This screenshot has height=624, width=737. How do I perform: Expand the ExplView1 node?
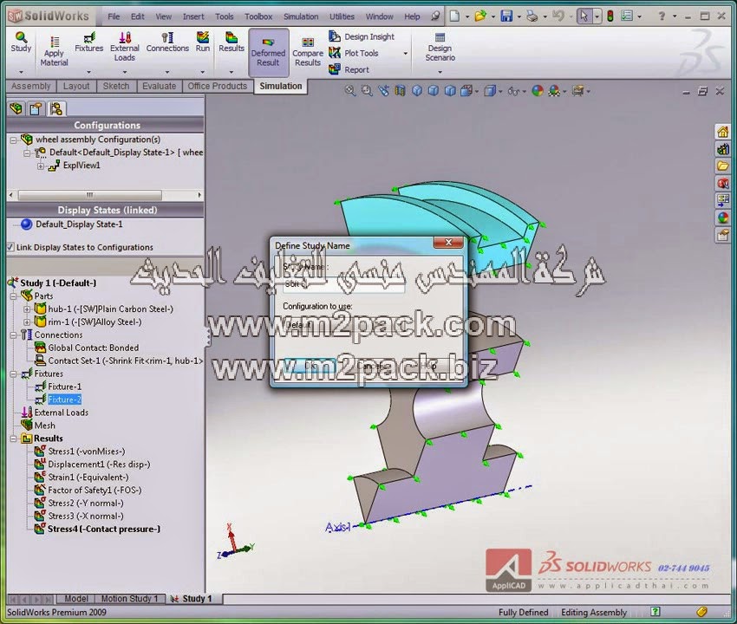point(41,166)
